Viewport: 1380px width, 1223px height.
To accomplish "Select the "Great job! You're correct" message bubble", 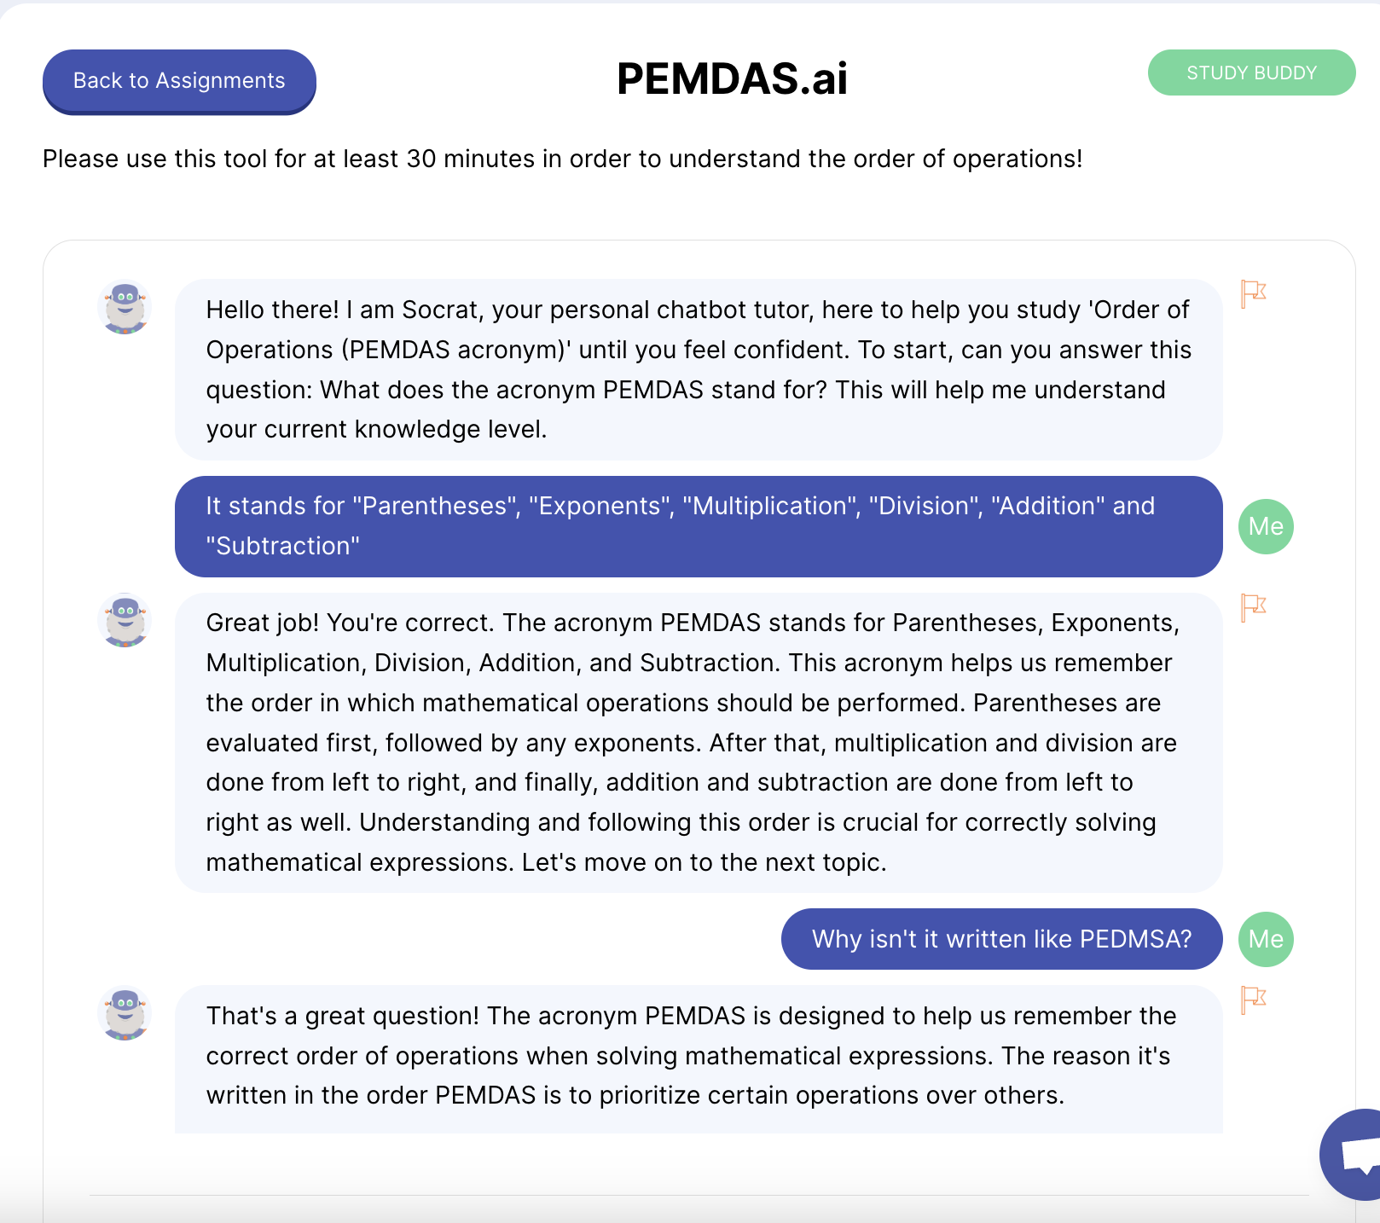I will 698,742.
